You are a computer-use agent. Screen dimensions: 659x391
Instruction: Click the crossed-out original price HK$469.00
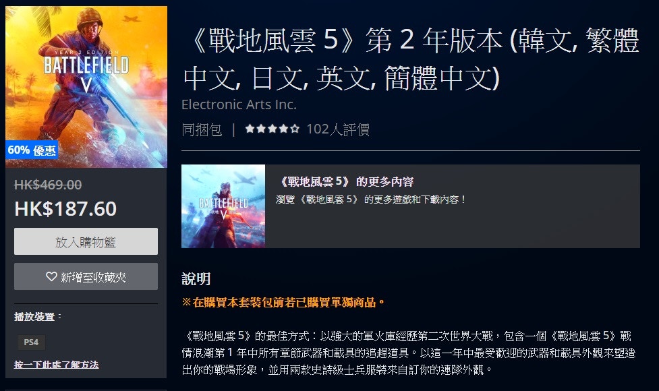tap(48, 184)
